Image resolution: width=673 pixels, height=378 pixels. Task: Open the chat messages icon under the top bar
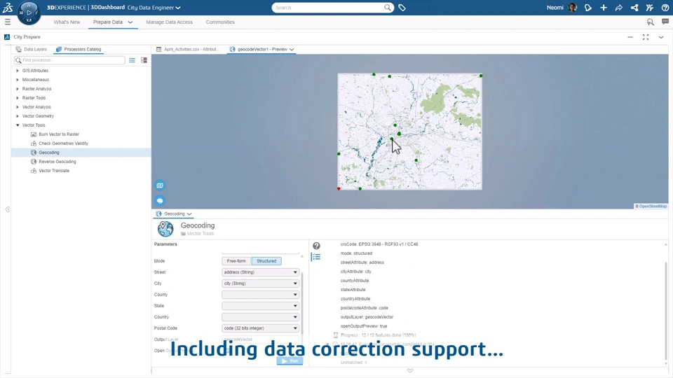pos(665,22)
